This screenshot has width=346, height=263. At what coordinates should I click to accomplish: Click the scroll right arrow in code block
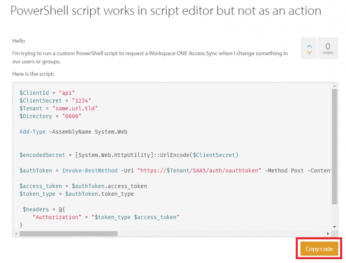click(328, 234)
